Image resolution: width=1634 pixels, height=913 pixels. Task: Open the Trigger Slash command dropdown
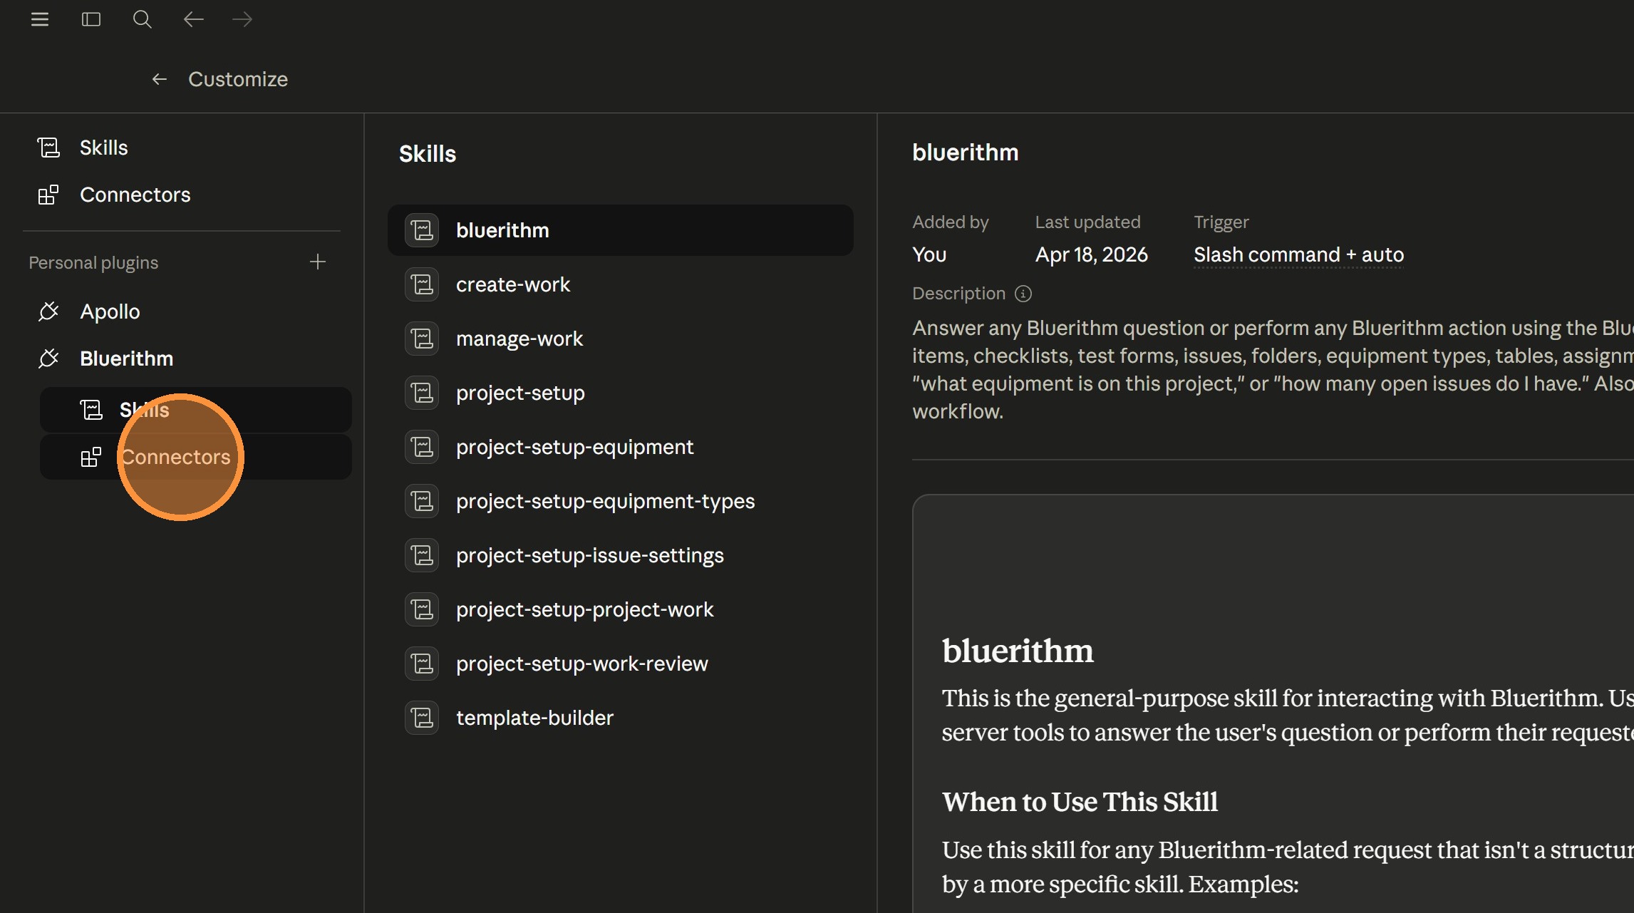[1298, 254]
